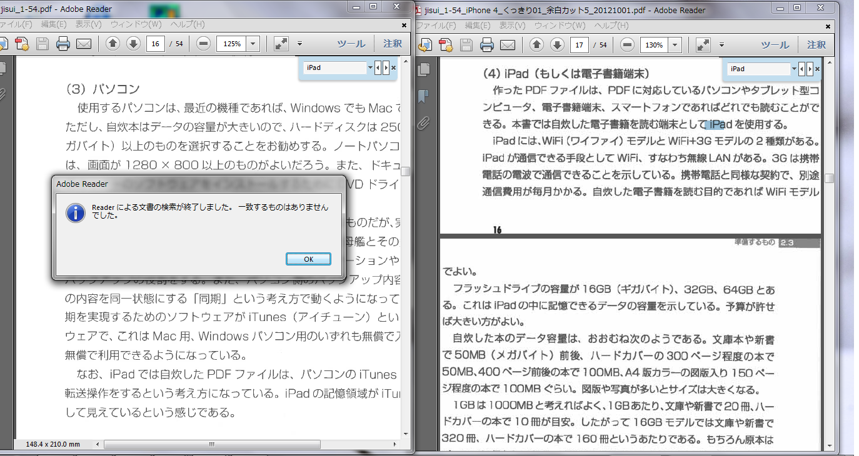Go to next page in the right window
The width and height of the screenshot is (859, 456).
(556, 45)
